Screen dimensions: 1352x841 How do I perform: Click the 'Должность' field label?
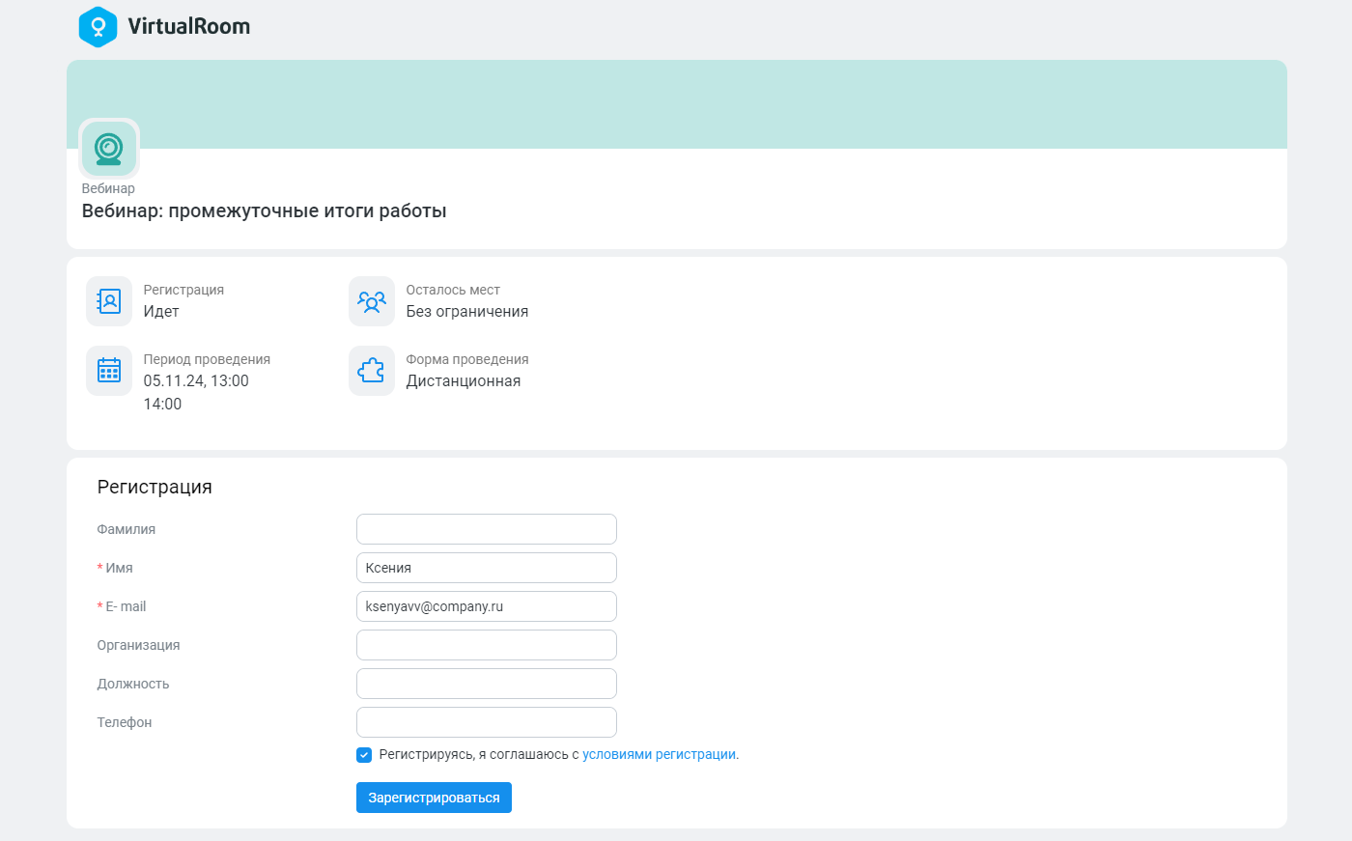(133, 684)
